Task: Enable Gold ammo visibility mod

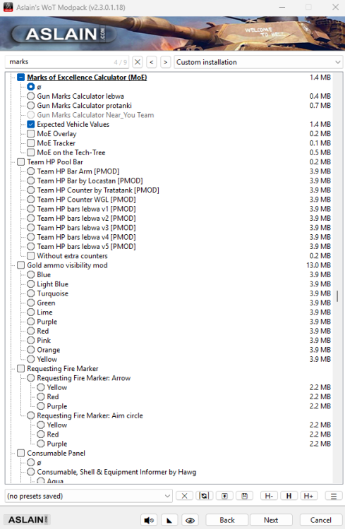Action: [x=21, y=265]
